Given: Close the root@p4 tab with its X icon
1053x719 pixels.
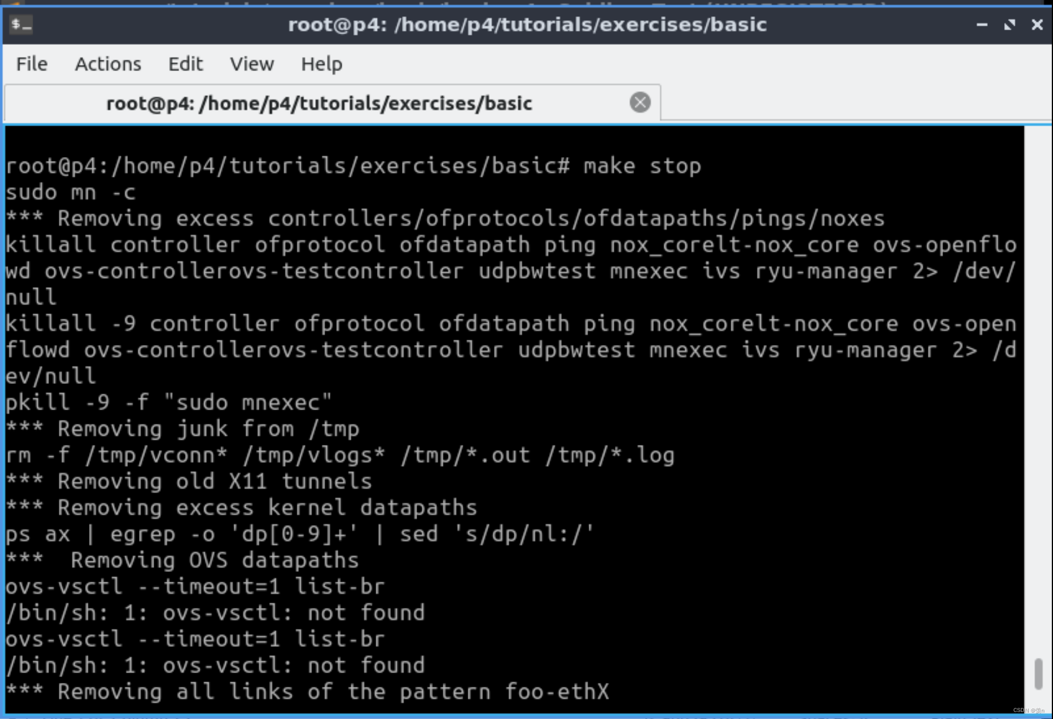Looking at the screenshot, I should click(x=640, y=102).
